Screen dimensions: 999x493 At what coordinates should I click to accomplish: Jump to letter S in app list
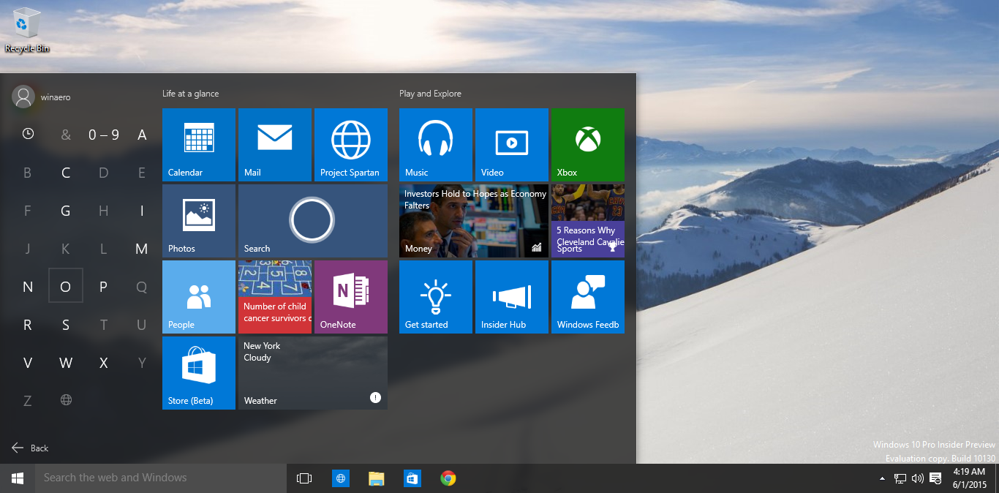click(x=66, y=325)
